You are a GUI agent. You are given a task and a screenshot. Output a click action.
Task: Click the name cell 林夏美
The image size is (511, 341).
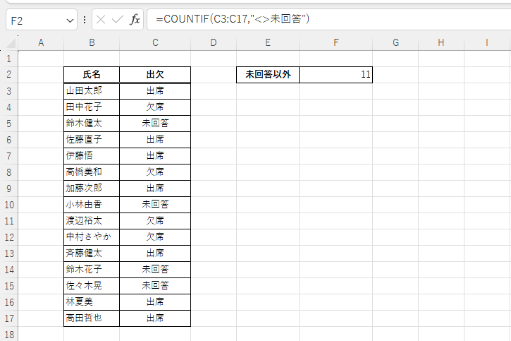point(92,302)
